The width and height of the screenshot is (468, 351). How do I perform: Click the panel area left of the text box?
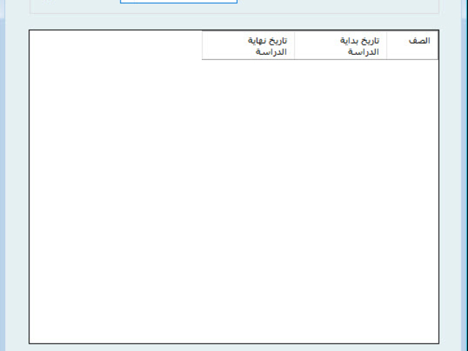point(73,5)
